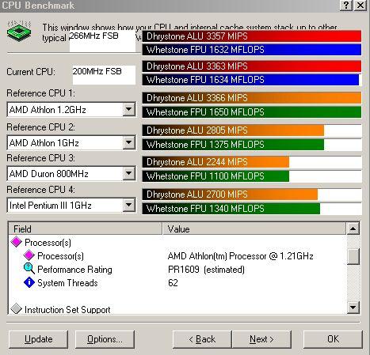This screenshot has width=370, height=355.
Task: Click the 266MHz FSB text box
Action: click(102, 41)
